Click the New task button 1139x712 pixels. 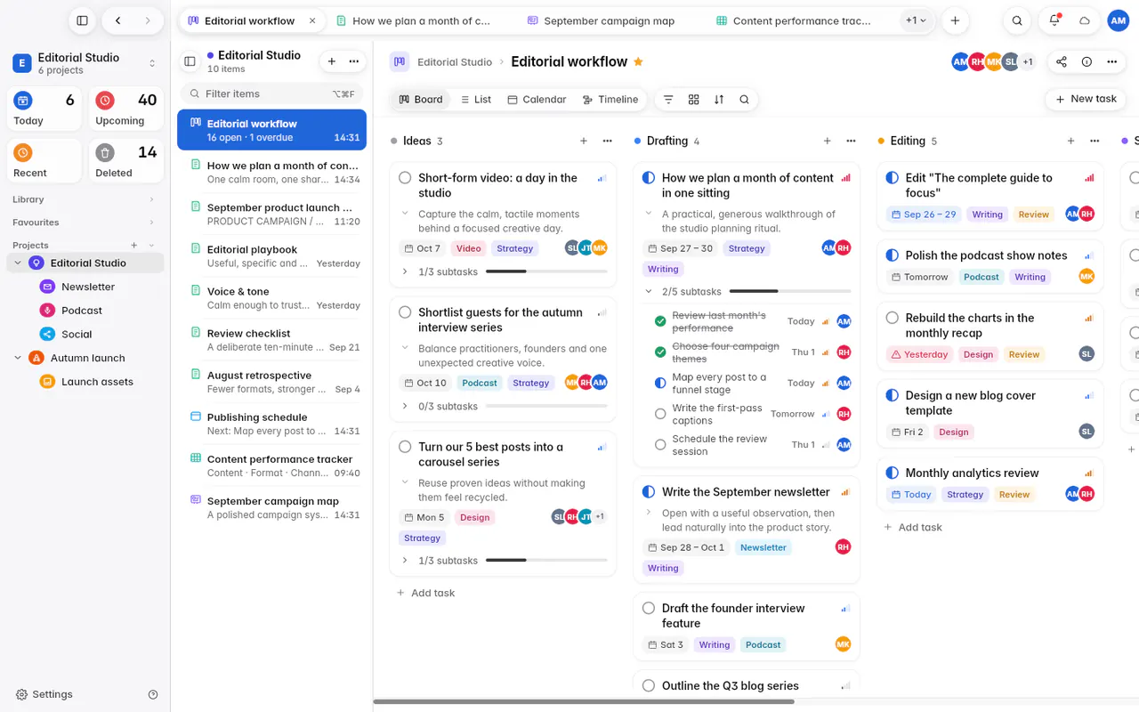(x=1086, y=99)
